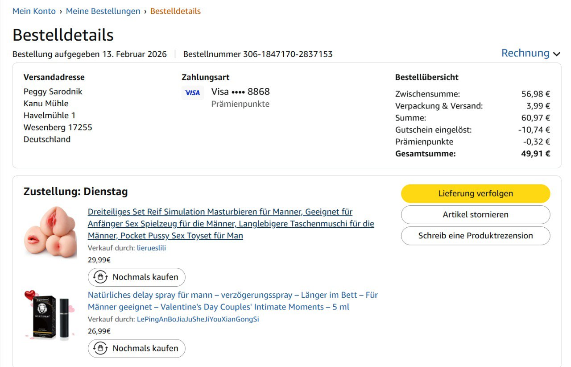The height and width of the screenshot is (367, 571).
Task: Open seller LePingAnBoJiaJuSheJiYouXianGongSi link
Action: pyautogui.click(x=198, y=319)
